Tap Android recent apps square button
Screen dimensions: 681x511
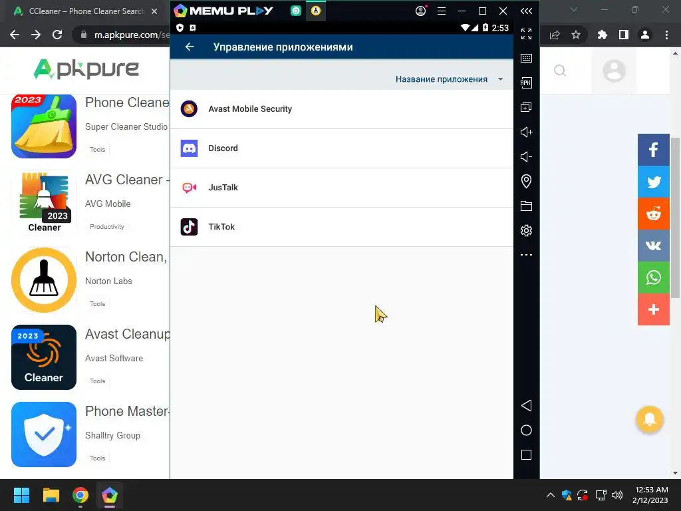tap(527, 455)
